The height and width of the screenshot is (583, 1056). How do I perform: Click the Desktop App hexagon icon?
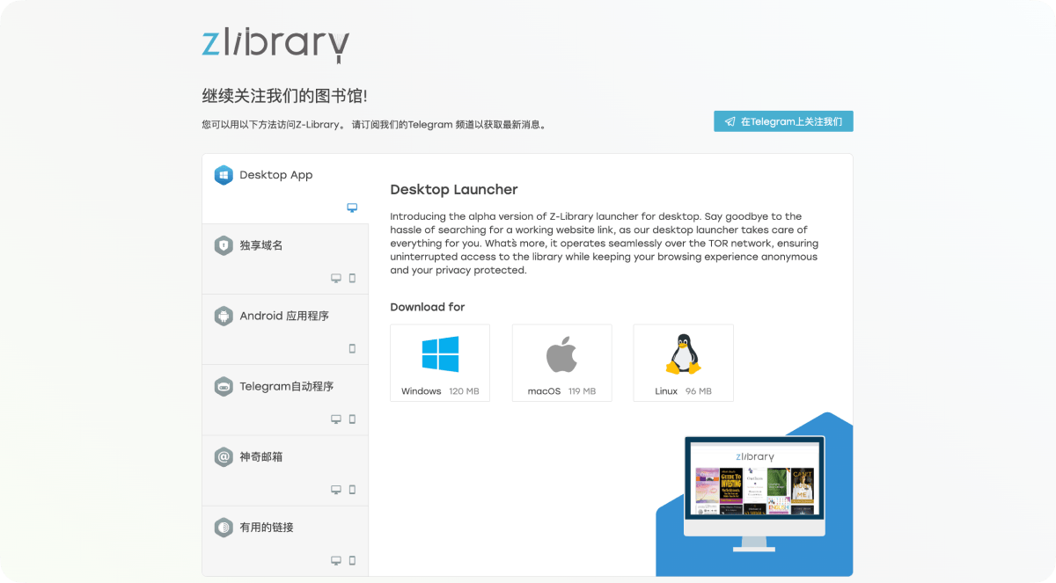tap(224, 175)
